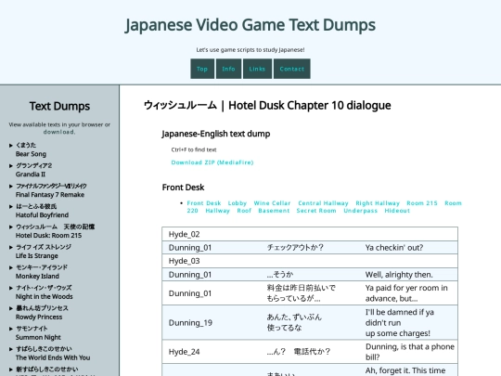The image size is (501, 376).
Task: Follow the download link in sidebar description
Action: point(59,132)
